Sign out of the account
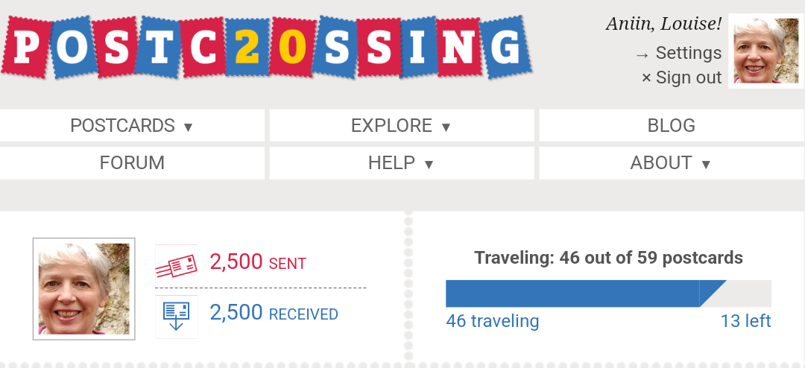 coord(681,77)
